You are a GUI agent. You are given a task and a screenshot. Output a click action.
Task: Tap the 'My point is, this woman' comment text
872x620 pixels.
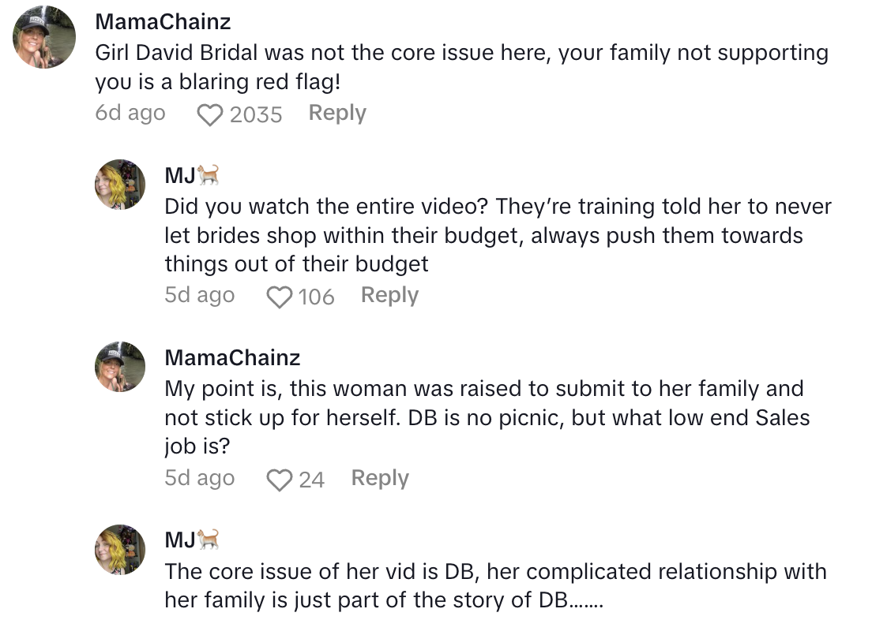[x=487, y=417]
